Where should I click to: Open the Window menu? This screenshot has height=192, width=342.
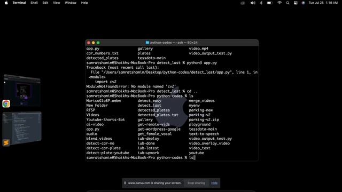(71, 3)
